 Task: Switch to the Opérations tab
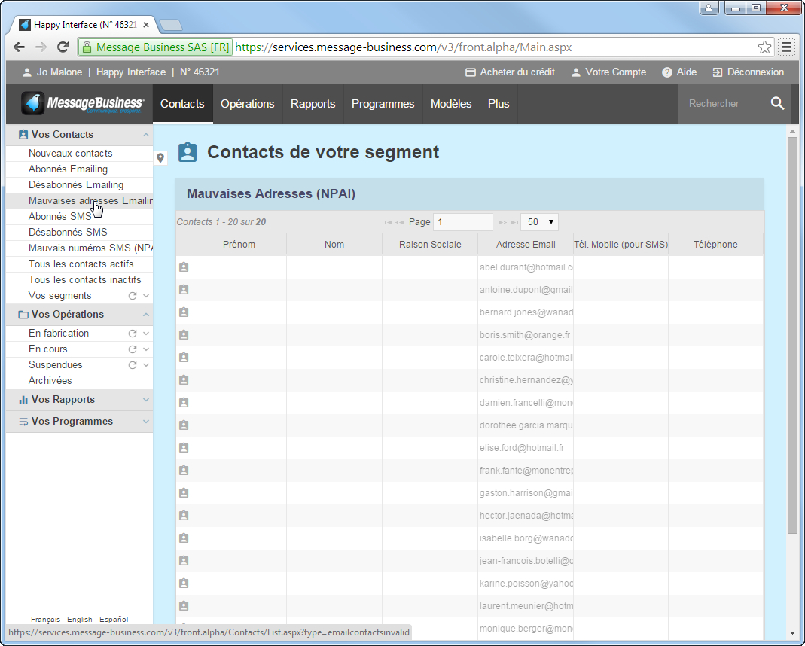[x=248, y=104]
